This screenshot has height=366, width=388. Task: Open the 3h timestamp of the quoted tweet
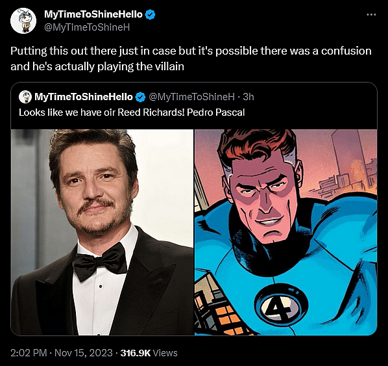(x=249, y=97)
